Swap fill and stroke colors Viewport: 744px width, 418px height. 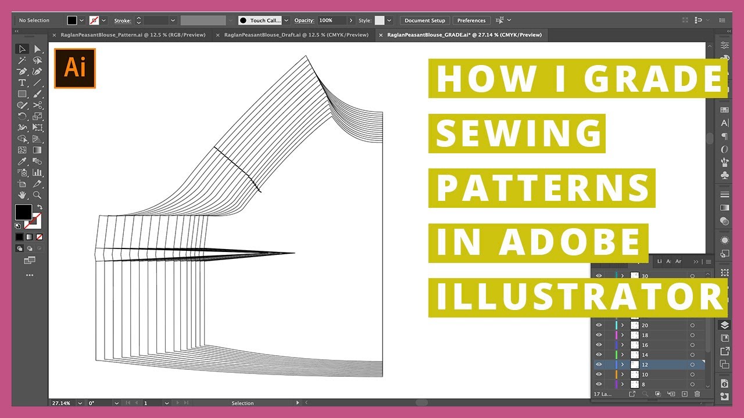[40, 207]
